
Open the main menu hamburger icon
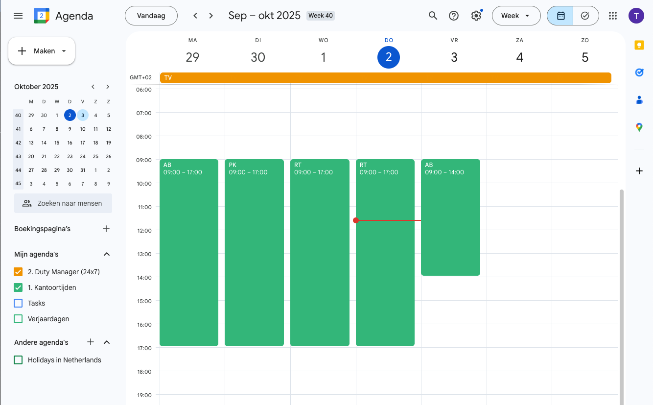point(18,16)
